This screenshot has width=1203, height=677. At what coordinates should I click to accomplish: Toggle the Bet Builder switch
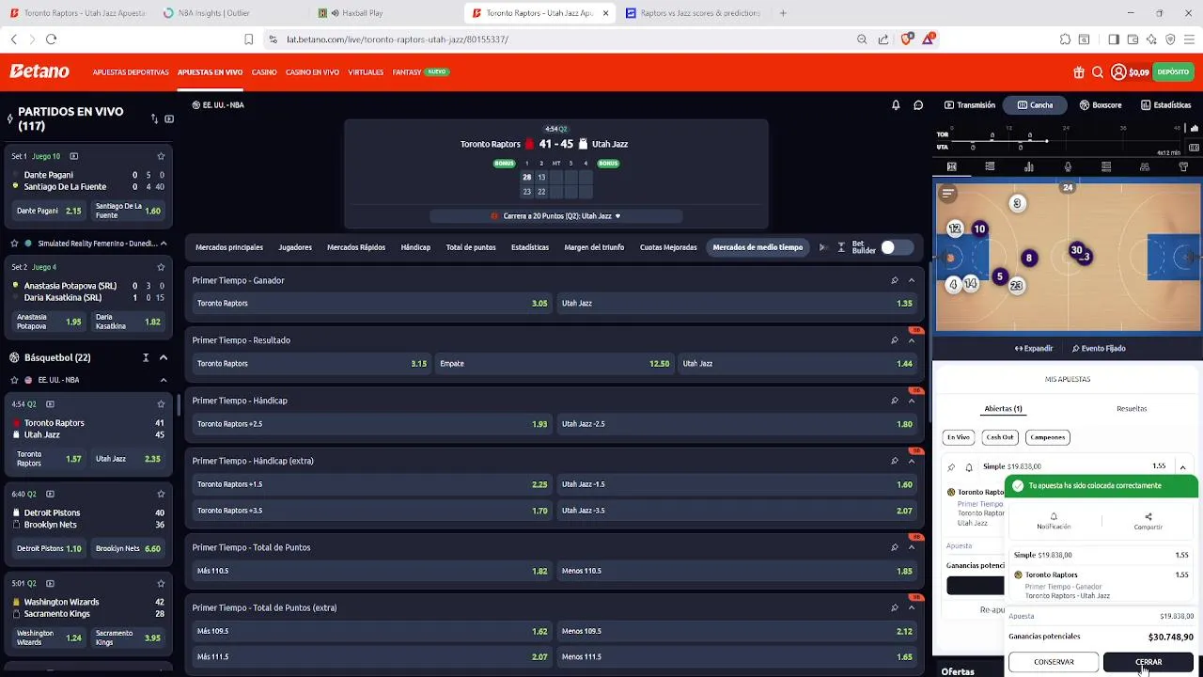click(897, 247)
